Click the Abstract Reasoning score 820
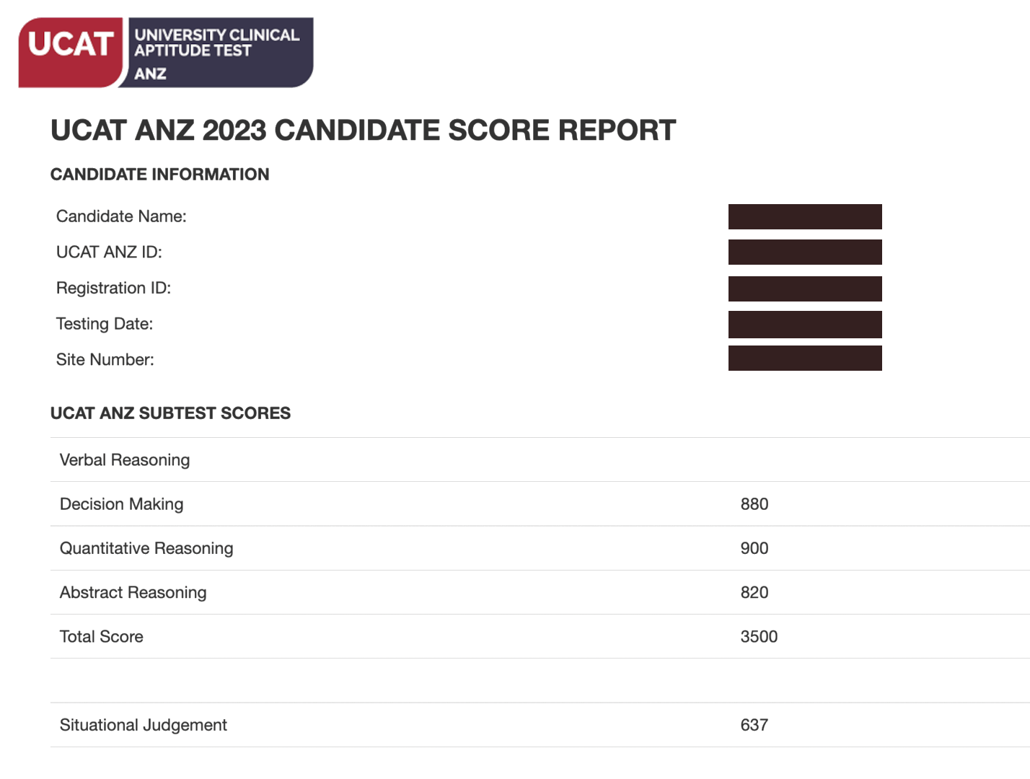The image size is (1030, 779). click(754, 592)
